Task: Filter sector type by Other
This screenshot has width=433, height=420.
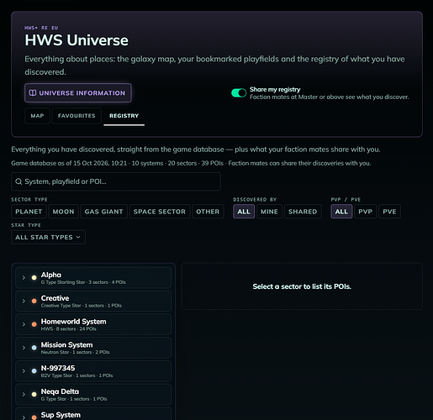Action: click(208, 212)
